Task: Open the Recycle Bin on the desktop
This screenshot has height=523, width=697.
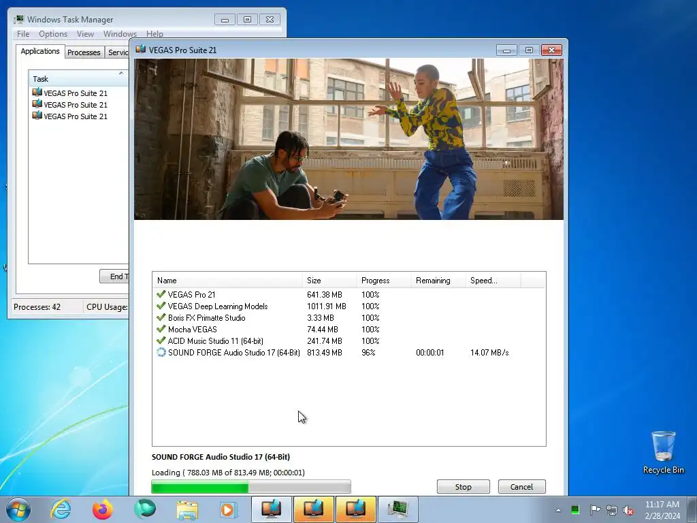Action: click(663, 453)
